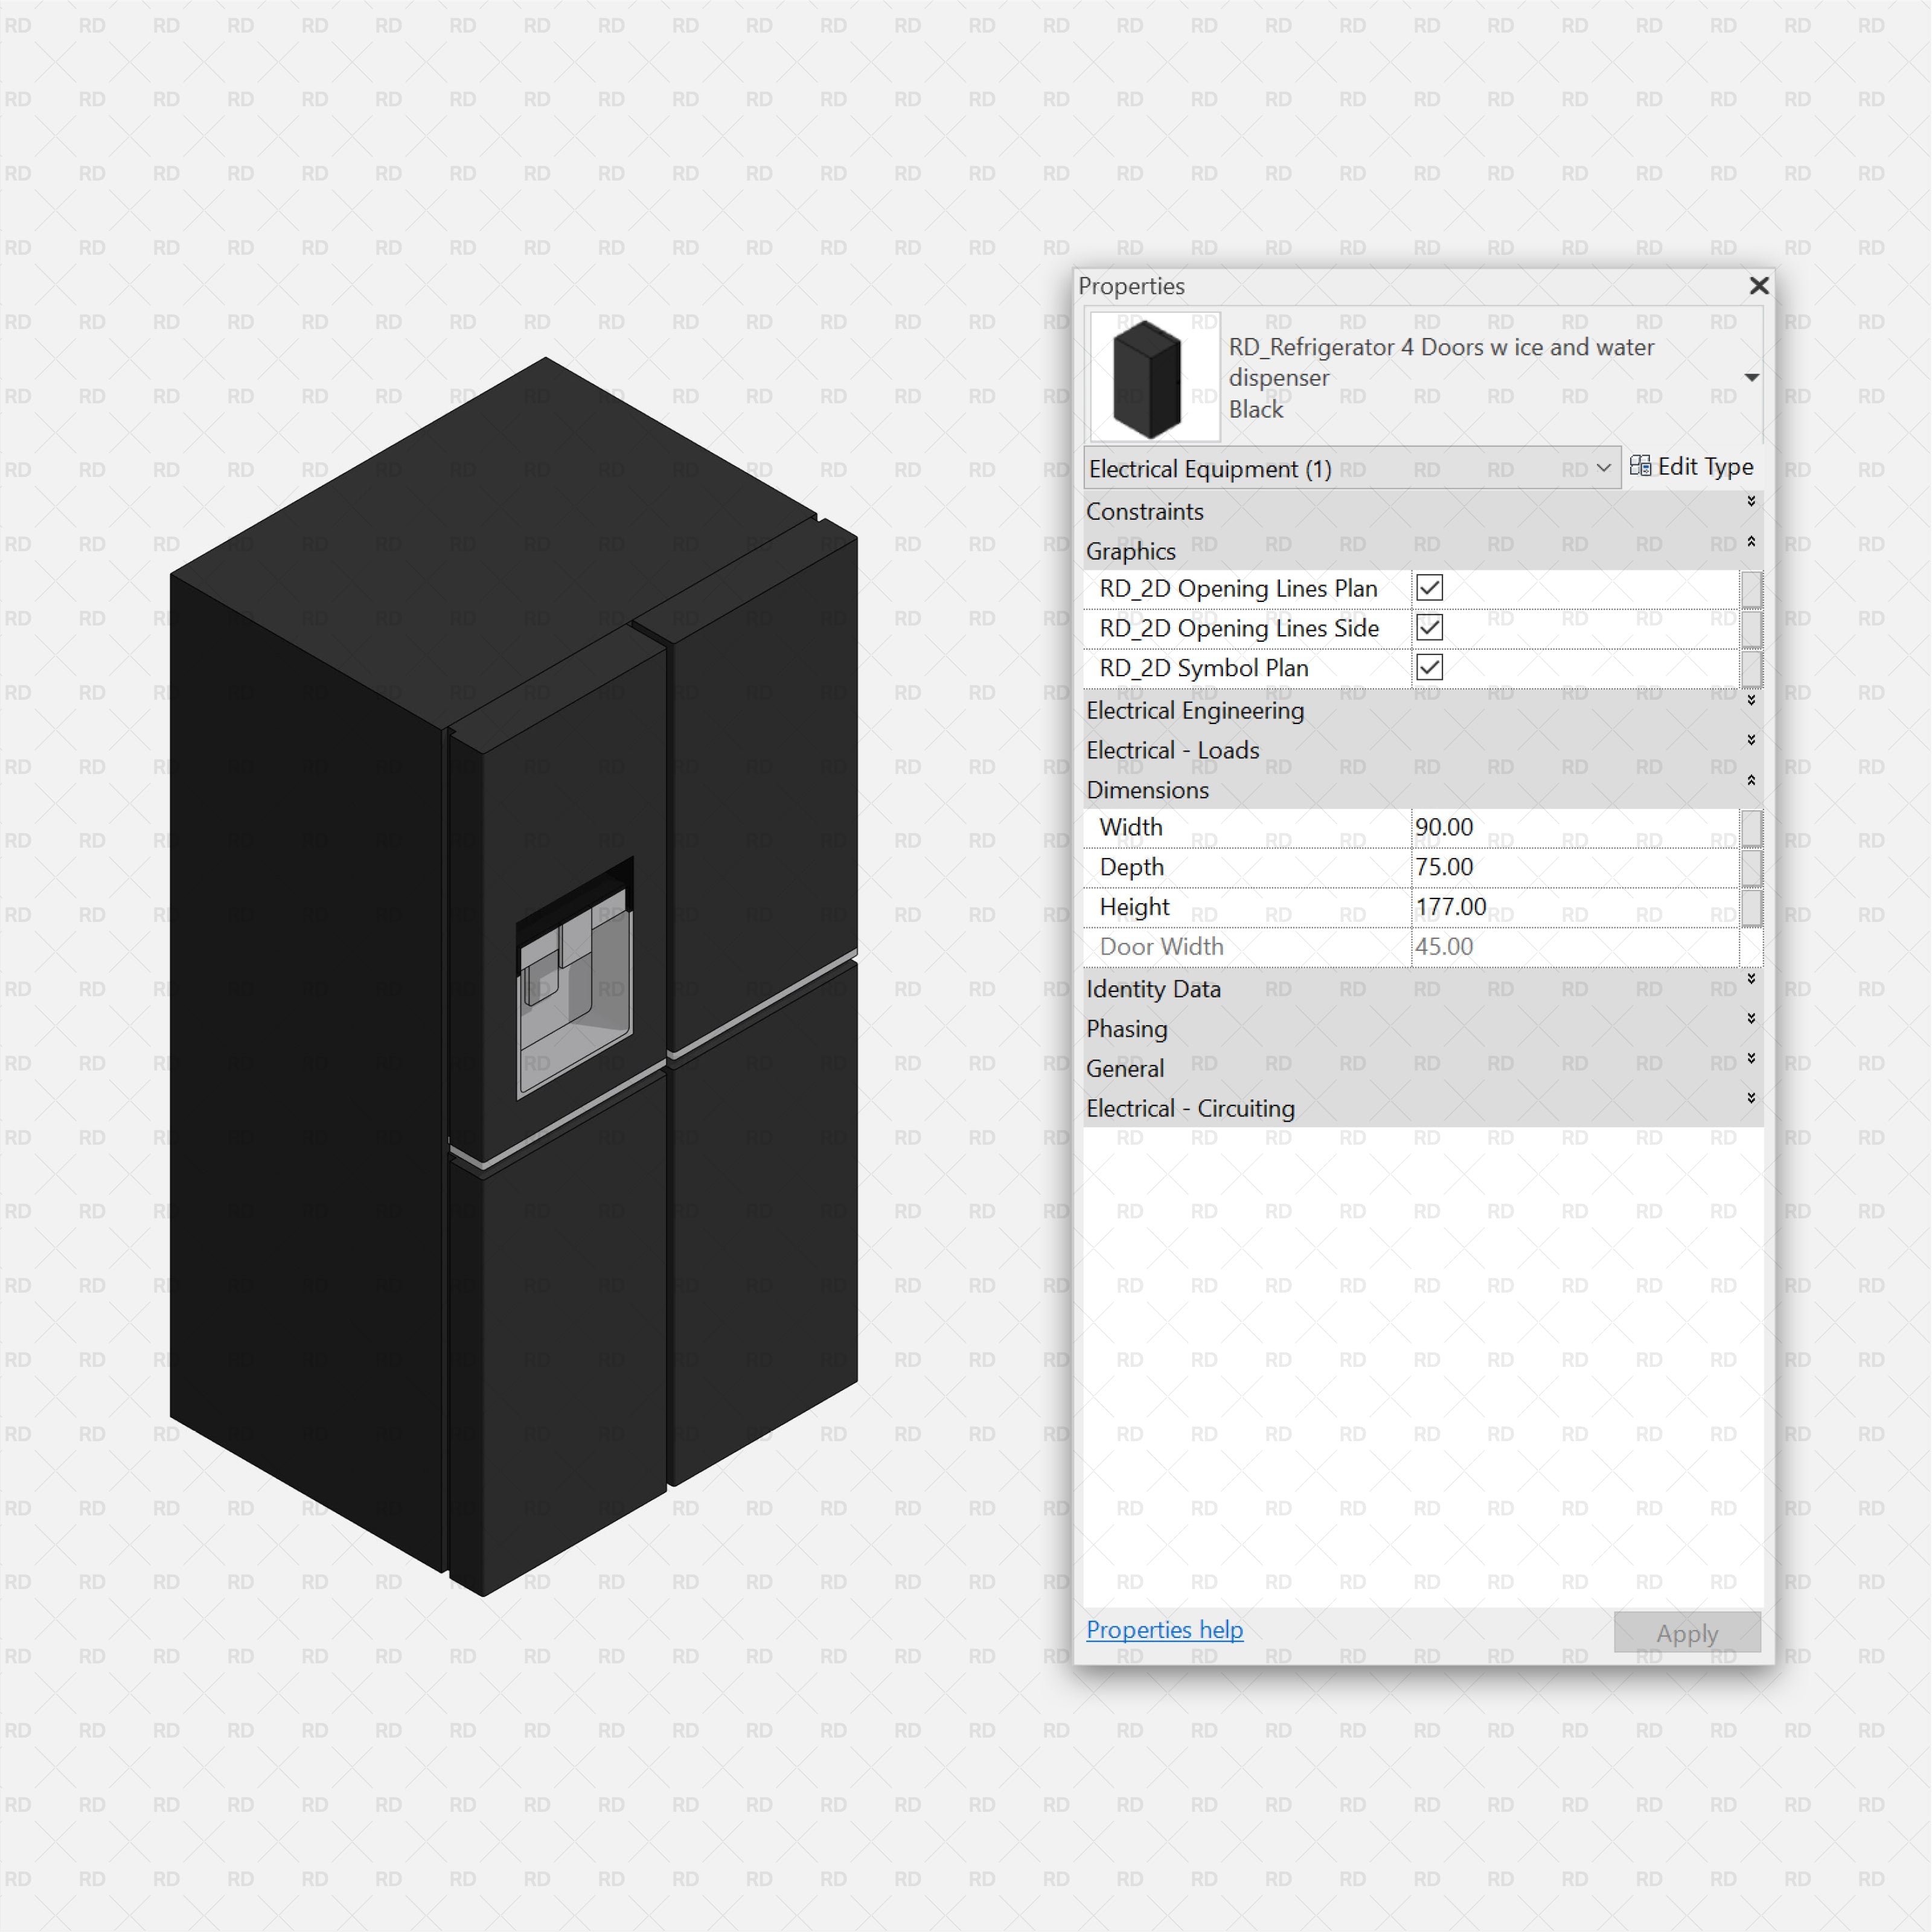Expand the Electrical Engineering section
Image resolution: width=1932 pixels, height=1932 pixels.
pos(1752,701)
